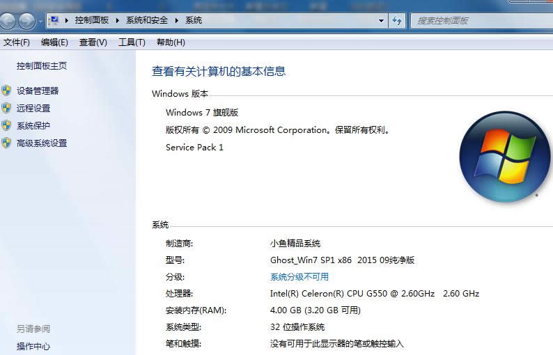Click the Service Pack 1 text
Viewport: 553px width, 355px height.
pos(195,148)
